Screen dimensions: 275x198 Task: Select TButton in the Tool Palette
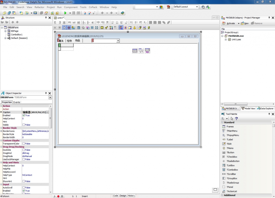pyautogui.click(x=230, y=152)
